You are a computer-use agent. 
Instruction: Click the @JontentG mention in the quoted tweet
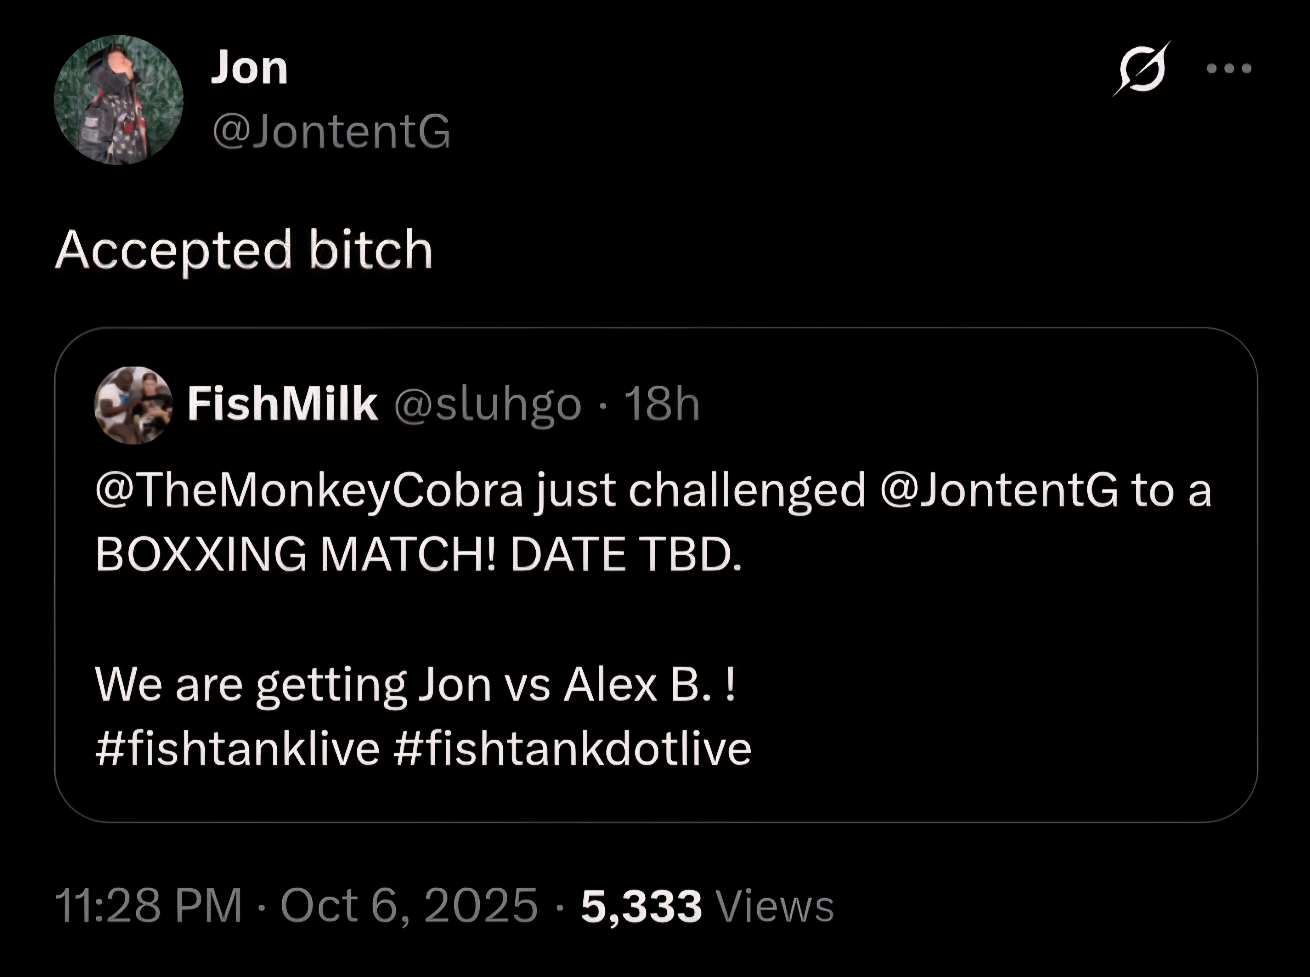tap(1000, 490)
